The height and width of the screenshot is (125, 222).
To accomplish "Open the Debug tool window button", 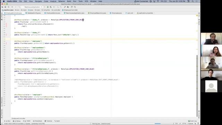I will click(17, 121).
